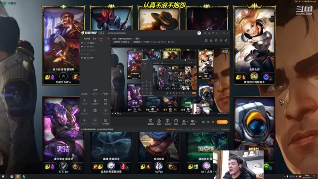Open the settings gear near start button
The image size is (318, 179).
pyautogui.click(x=213, y=122)
